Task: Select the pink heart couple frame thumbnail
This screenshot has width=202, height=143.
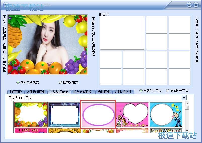Action: (x=132, y=115)
